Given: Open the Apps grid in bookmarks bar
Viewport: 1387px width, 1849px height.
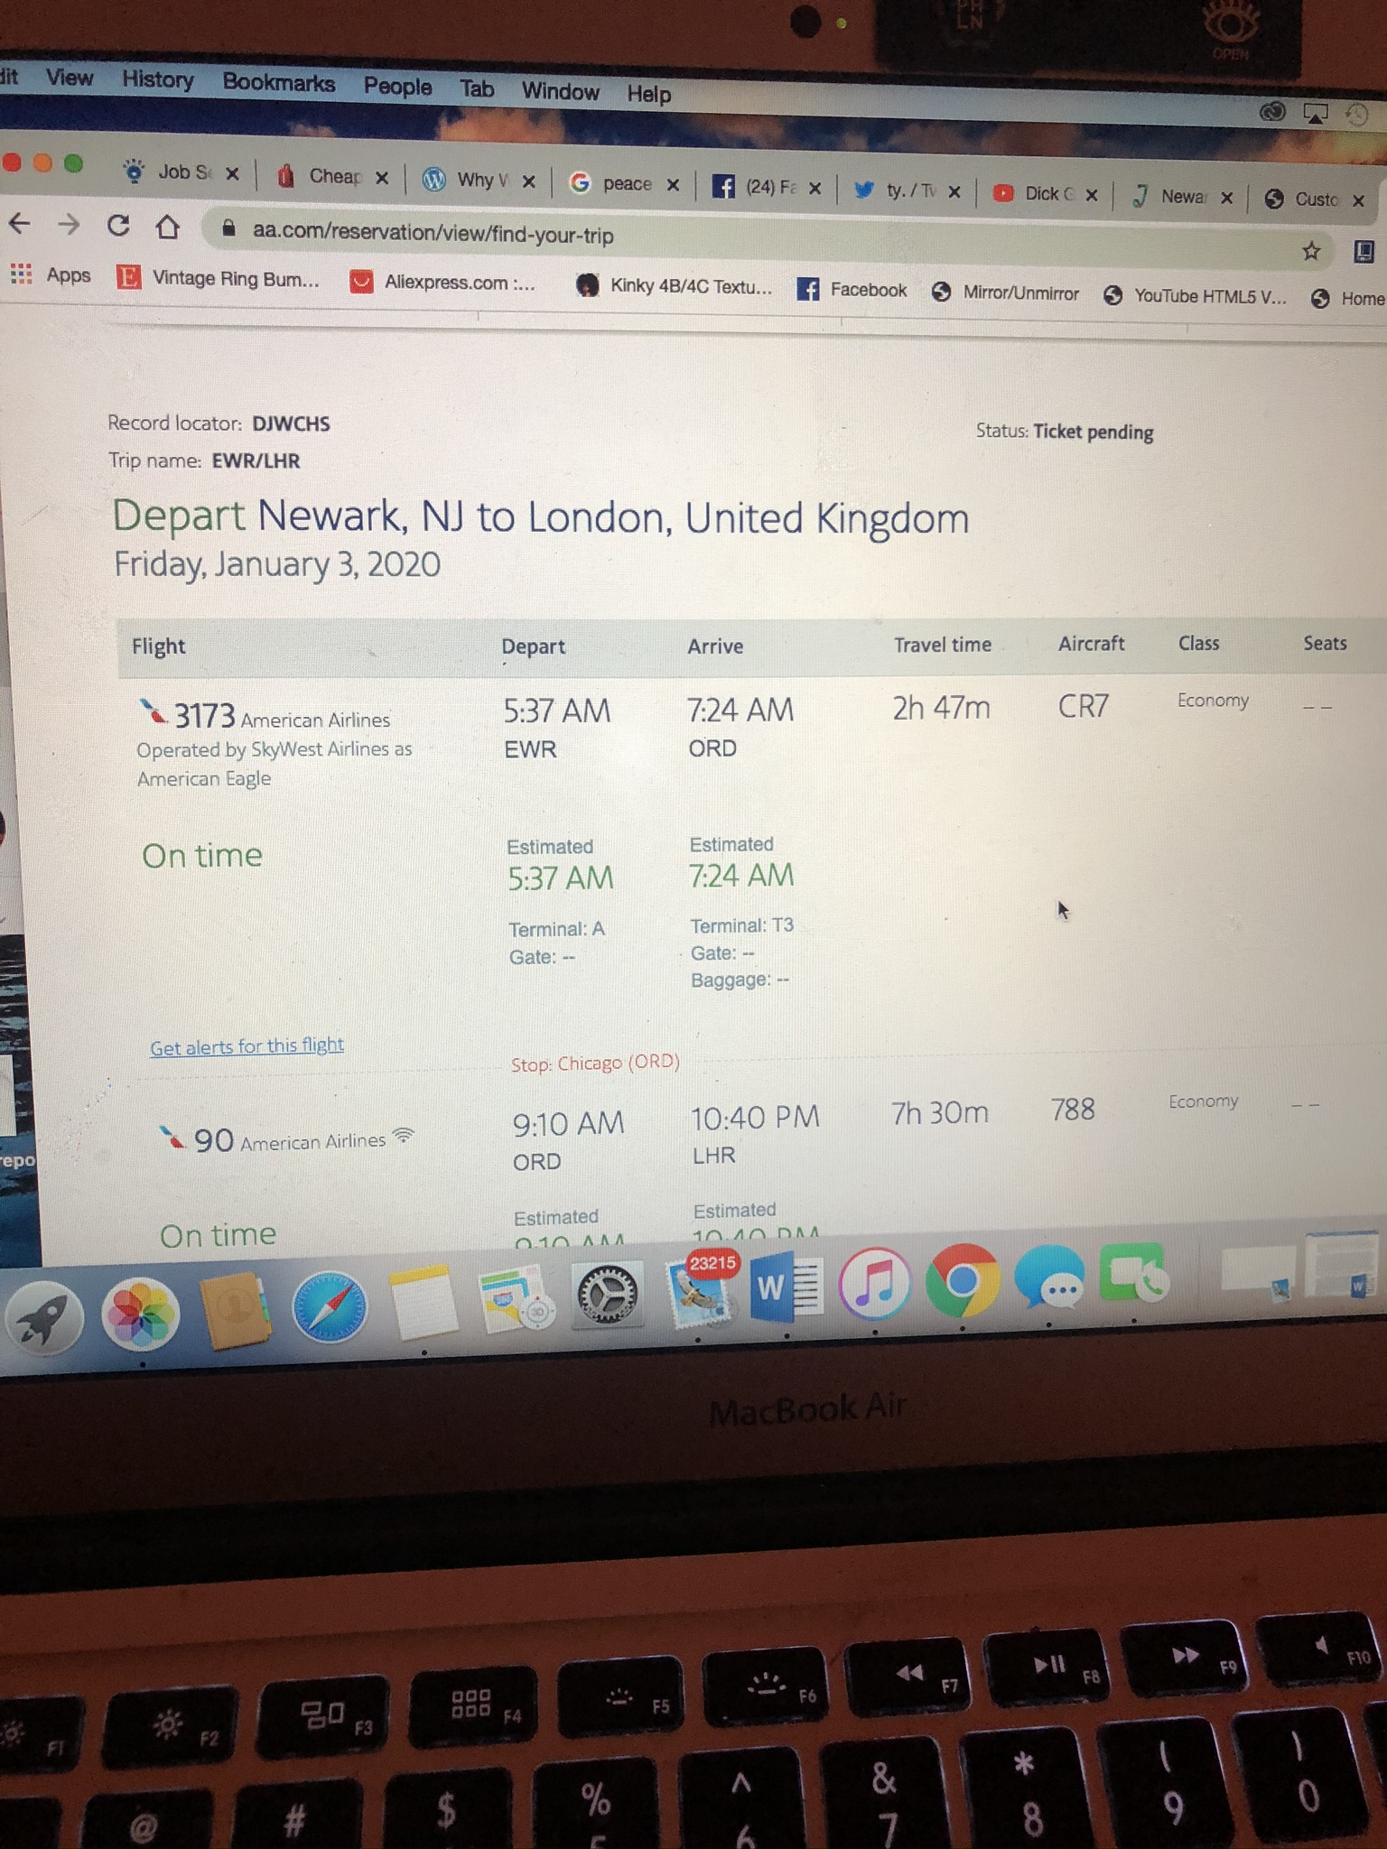Looking at the screenshot, I should (x=51, y=274).
